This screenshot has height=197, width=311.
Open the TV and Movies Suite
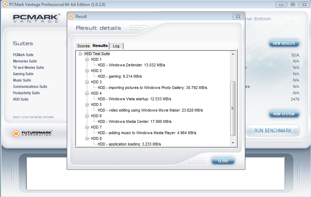click(x=28, y=67)
